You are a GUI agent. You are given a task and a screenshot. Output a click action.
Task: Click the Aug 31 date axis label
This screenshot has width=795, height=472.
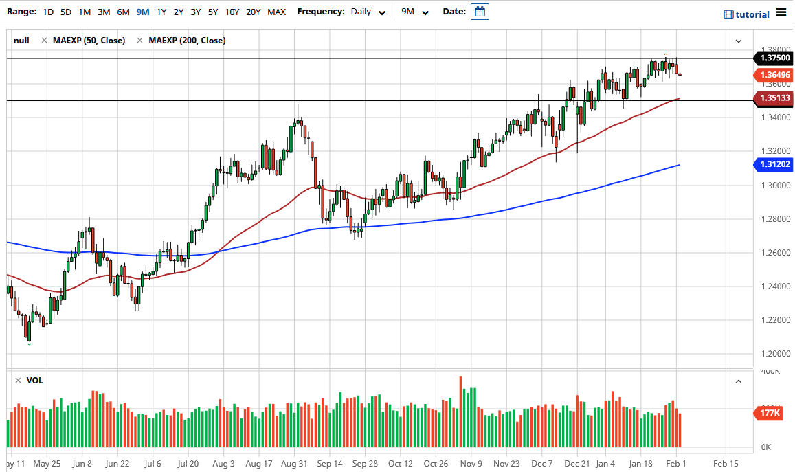[x=294, y=463]
